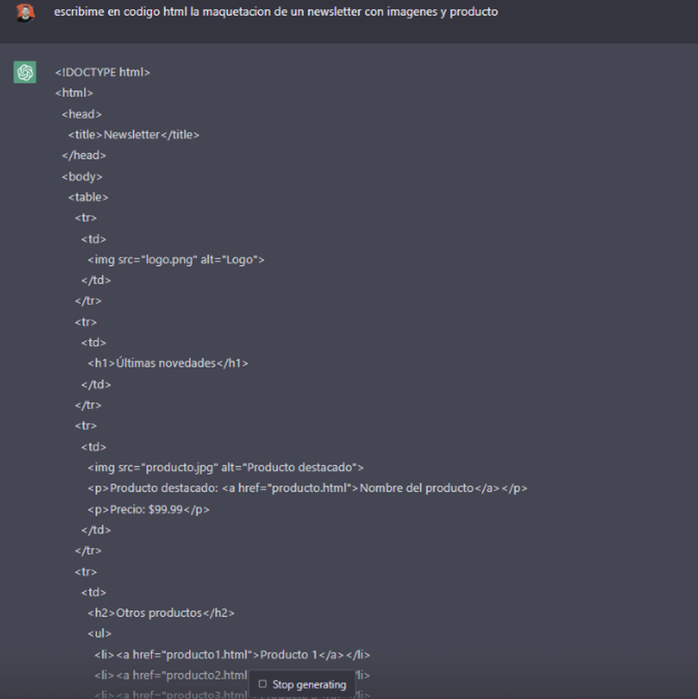Click the user's newsletter prompt message

(276, 12)
